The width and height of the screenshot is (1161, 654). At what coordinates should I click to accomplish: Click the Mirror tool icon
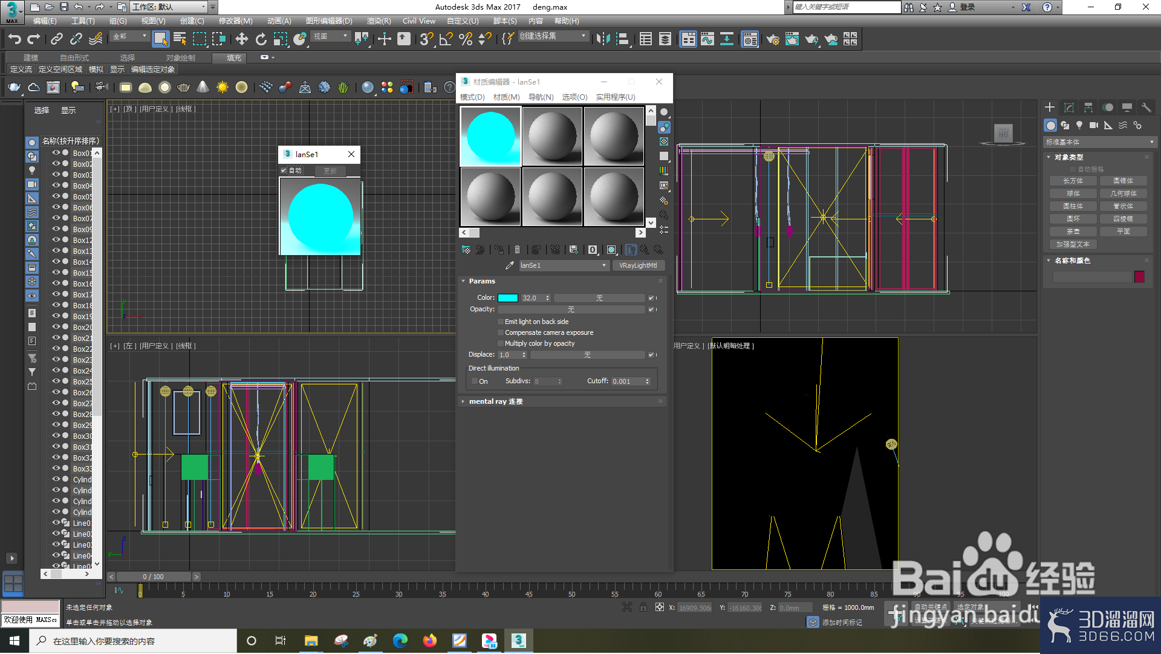603,39
